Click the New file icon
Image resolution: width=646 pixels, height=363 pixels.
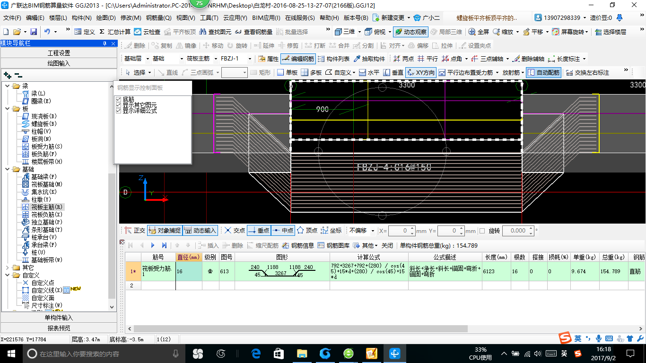(6, 32)
